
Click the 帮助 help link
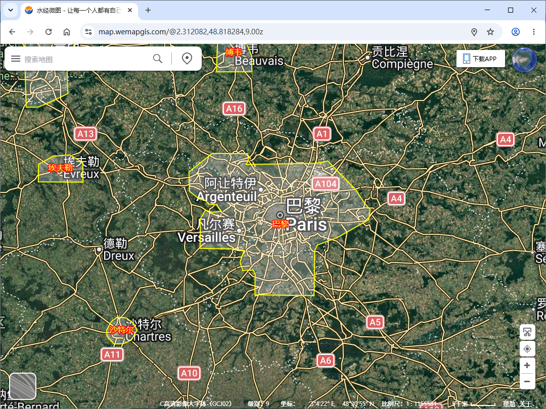click(509, 404)
